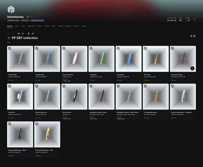This screenshot has width=203, height=167.
Task: Click the PP SBT collection title
Action: pos(25,38)
